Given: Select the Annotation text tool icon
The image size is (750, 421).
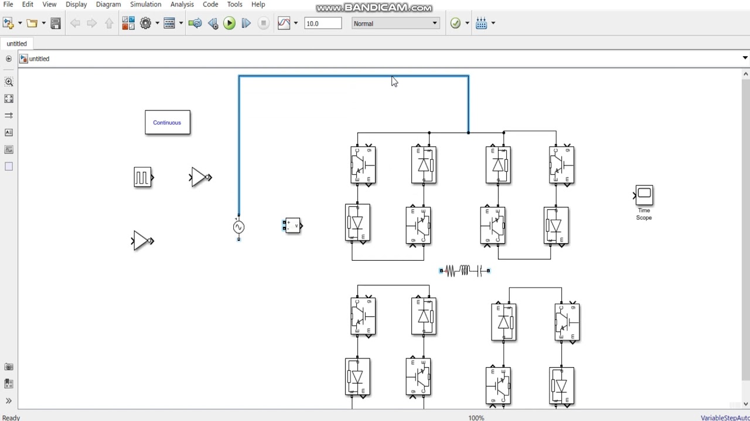Looking at the screenshot, I should coord(9,133).
